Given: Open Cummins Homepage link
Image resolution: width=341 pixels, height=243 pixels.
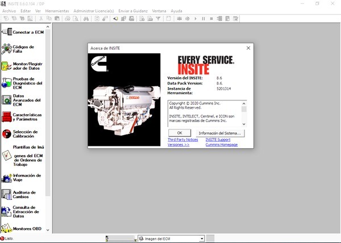Looking at the screenshot, I should coord(222,145).
